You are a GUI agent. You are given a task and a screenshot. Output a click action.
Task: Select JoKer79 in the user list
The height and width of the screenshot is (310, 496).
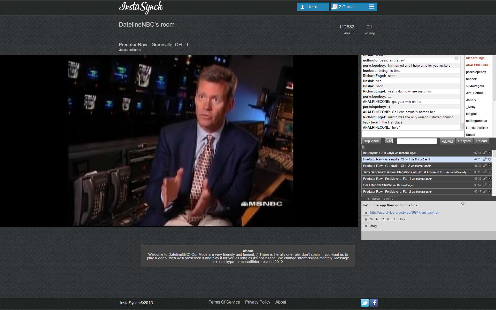(472, 100)
